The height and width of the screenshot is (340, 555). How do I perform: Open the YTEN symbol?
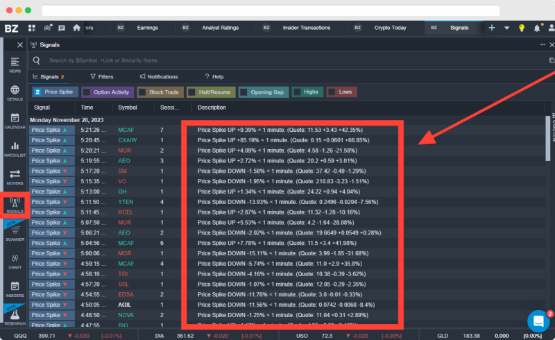[x=126, y=202]
